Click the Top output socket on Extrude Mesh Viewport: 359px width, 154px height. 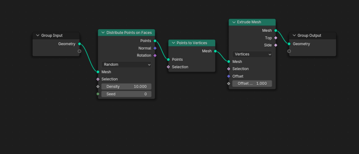click(276, 38)
